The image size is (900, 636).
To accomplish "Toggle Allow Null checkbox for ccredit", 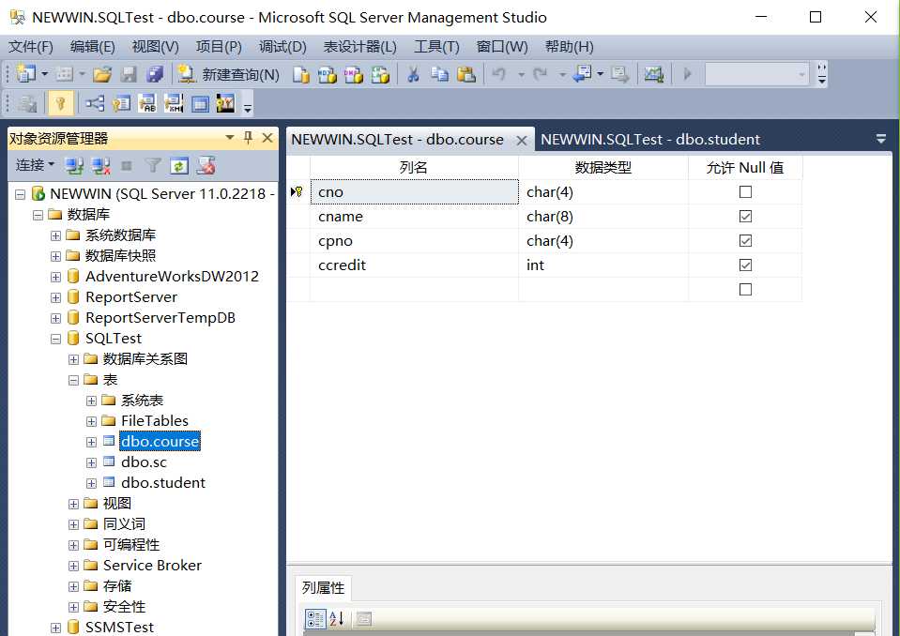I will point(745,265).
